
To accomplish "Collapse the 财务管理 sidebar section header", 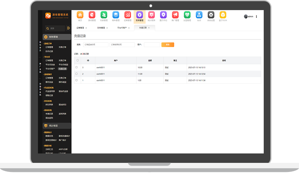I will (x=56, y=37).
